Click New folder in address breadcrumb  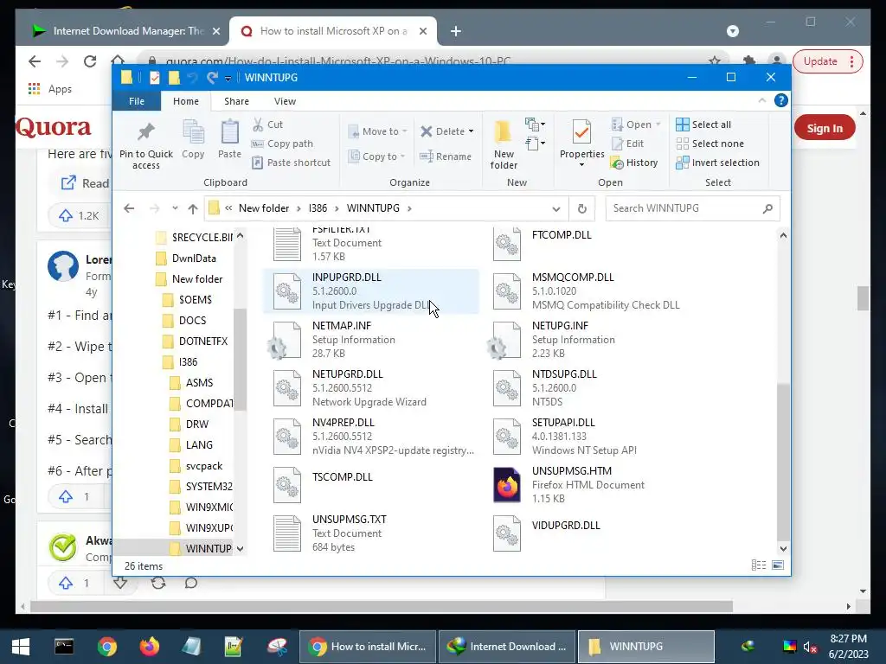263,208
